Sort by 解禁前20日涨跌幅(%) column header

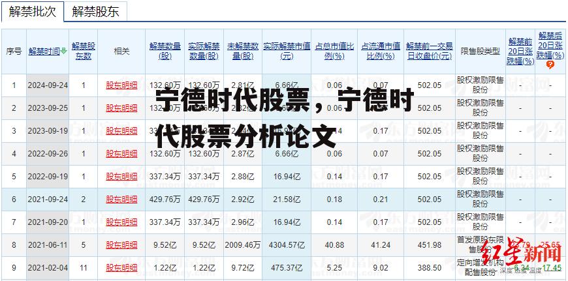click(520, 52)
